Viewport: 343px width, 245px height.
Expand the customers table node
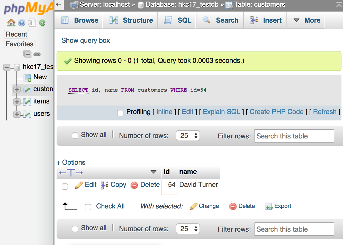click(x=17, y=89)
